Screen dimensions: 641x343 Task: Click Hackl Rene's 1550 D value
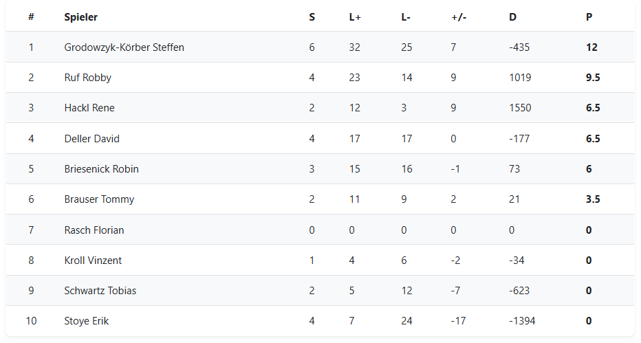(520, 108)
